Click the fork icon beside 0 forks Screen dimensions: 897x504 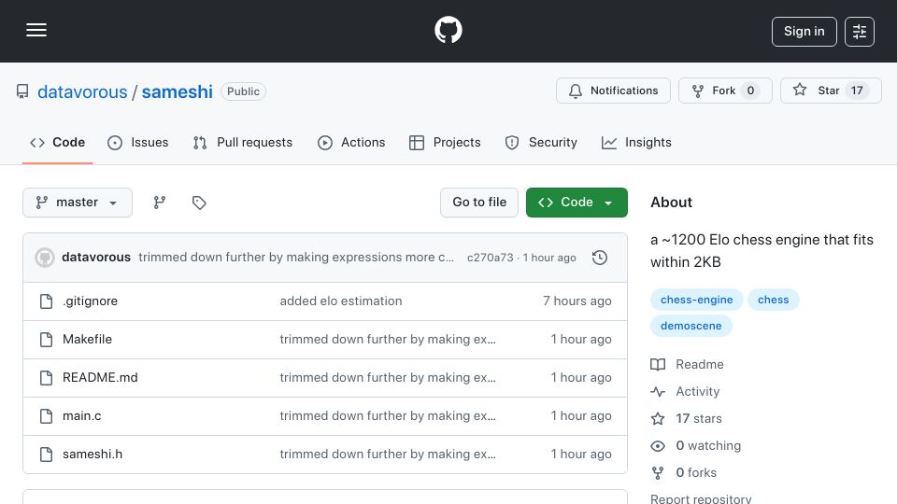click(x=658, y=472)
